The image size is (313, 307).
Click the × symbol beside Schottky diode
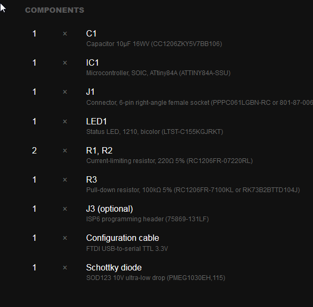click(x=65, y=267)
